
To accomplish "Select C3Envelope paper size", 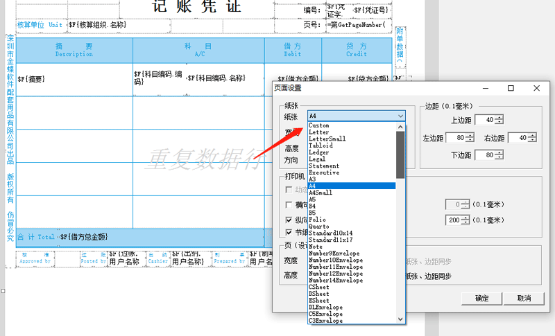I will 352,321.
